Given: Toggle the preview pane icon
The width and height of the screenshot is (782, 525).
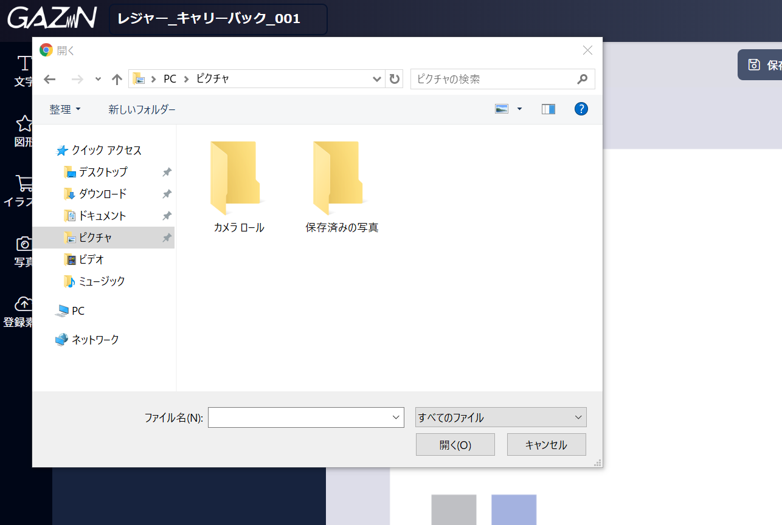Looking at the screenshot, I should 548,109.
